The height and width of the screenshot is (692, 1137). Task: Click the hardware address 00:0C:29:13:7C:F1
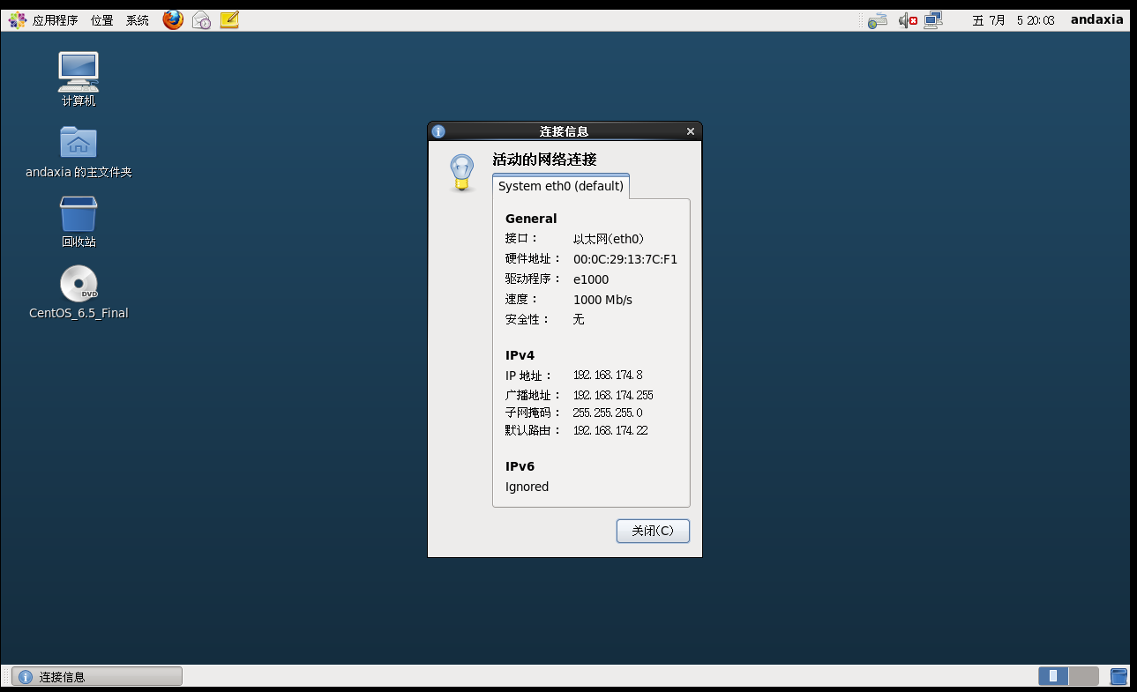(x=625, y=259)
